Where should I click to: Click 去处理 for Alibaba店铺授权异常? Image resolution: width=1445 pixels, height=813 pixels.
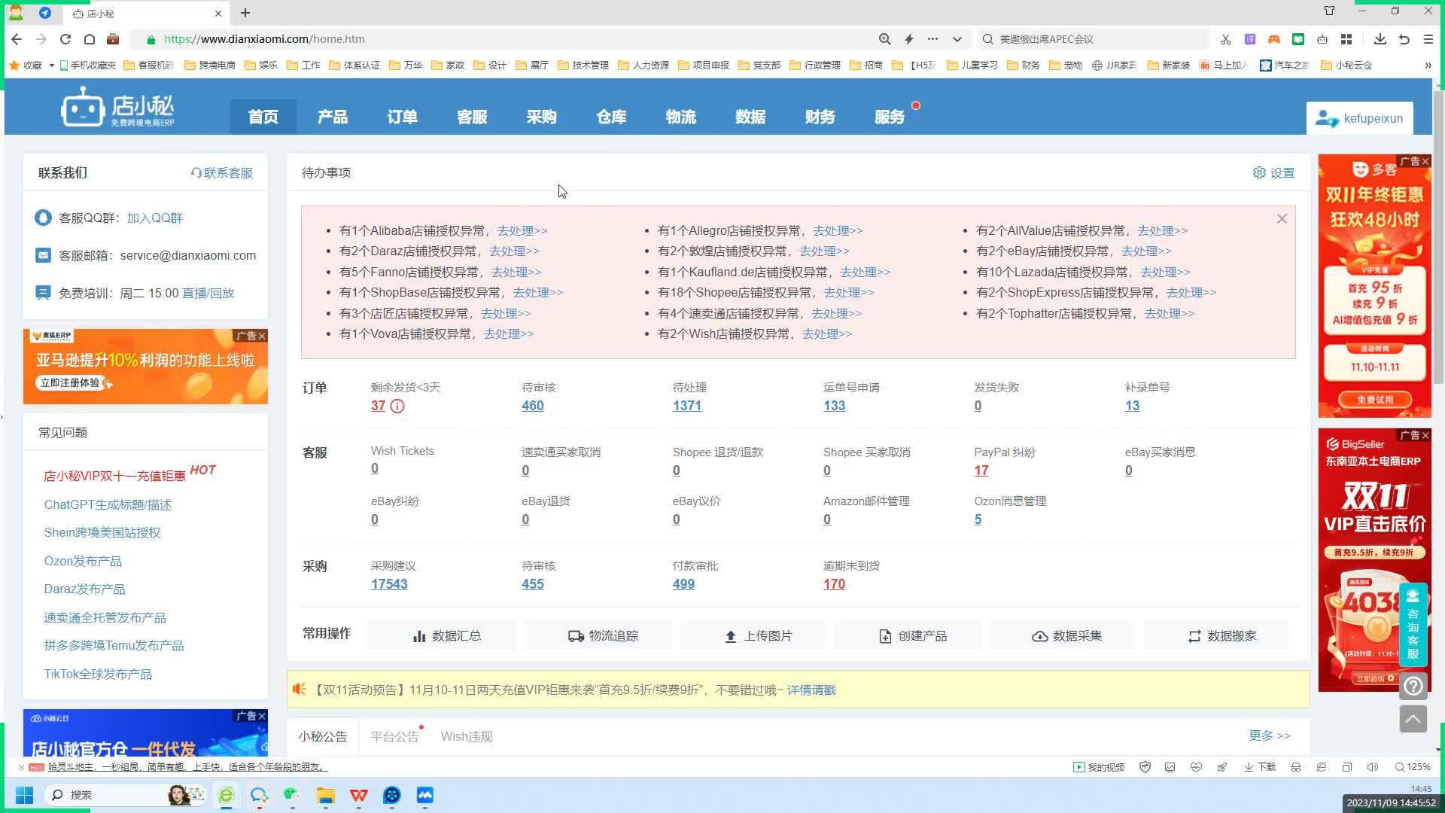click(522, 231)
